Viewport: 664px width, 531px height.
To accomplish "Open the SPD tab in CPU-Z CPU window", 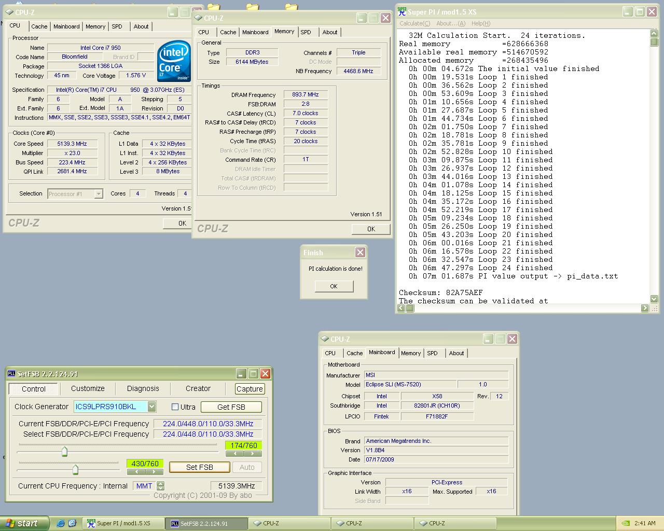I will click(117, 26).
